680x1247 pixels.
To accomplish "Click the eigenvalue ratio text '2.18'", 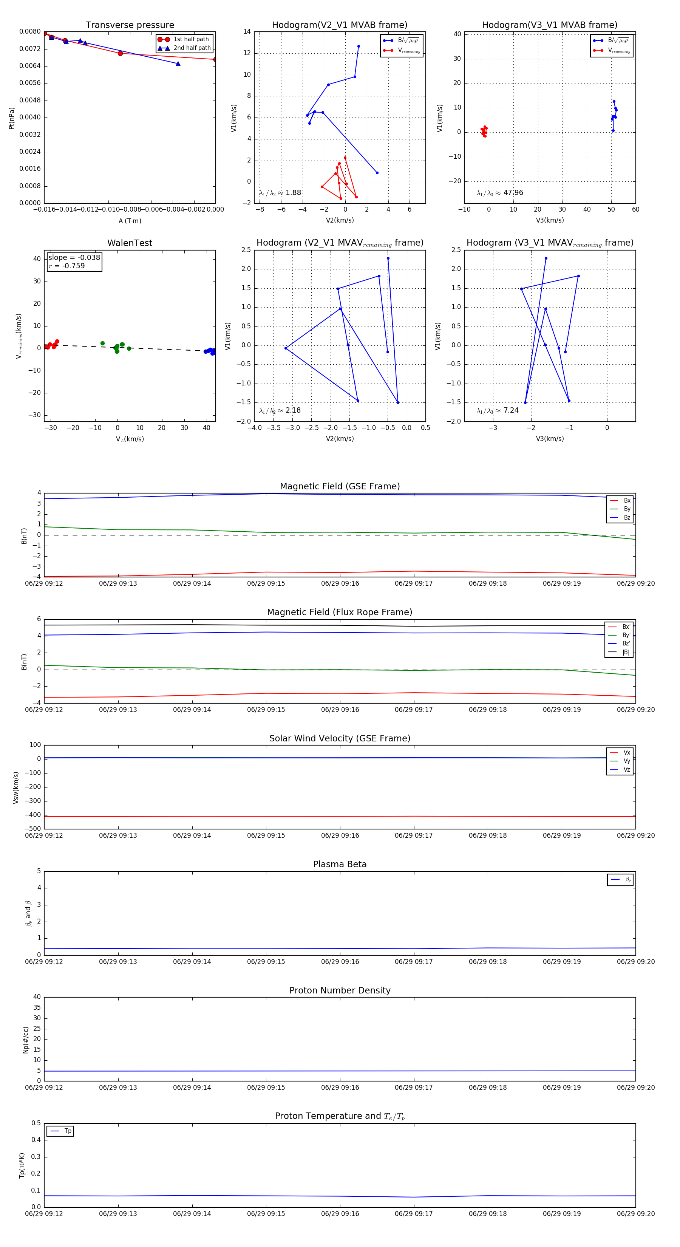I will coord(293,410).
